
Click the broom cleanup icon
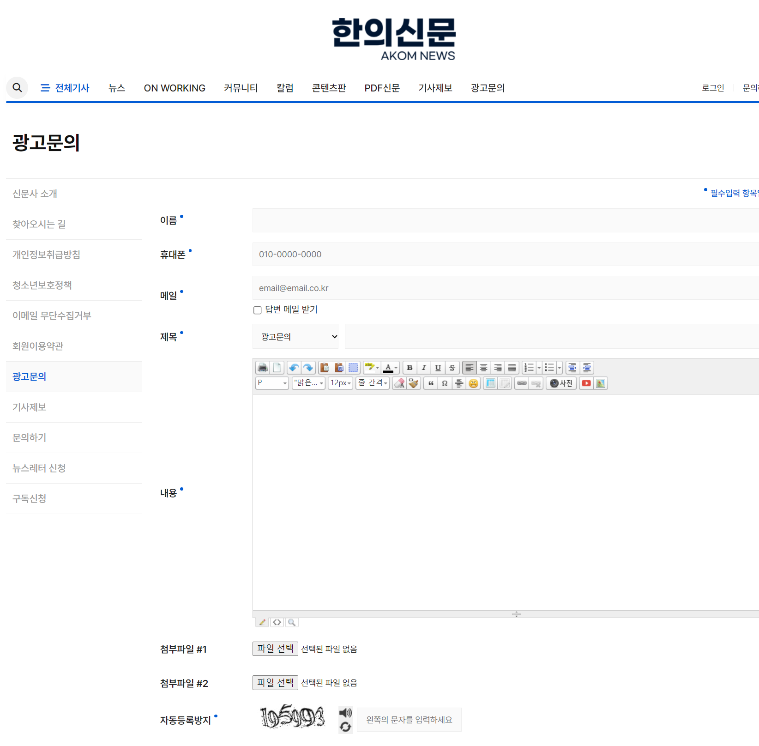(x=414, y=383)
